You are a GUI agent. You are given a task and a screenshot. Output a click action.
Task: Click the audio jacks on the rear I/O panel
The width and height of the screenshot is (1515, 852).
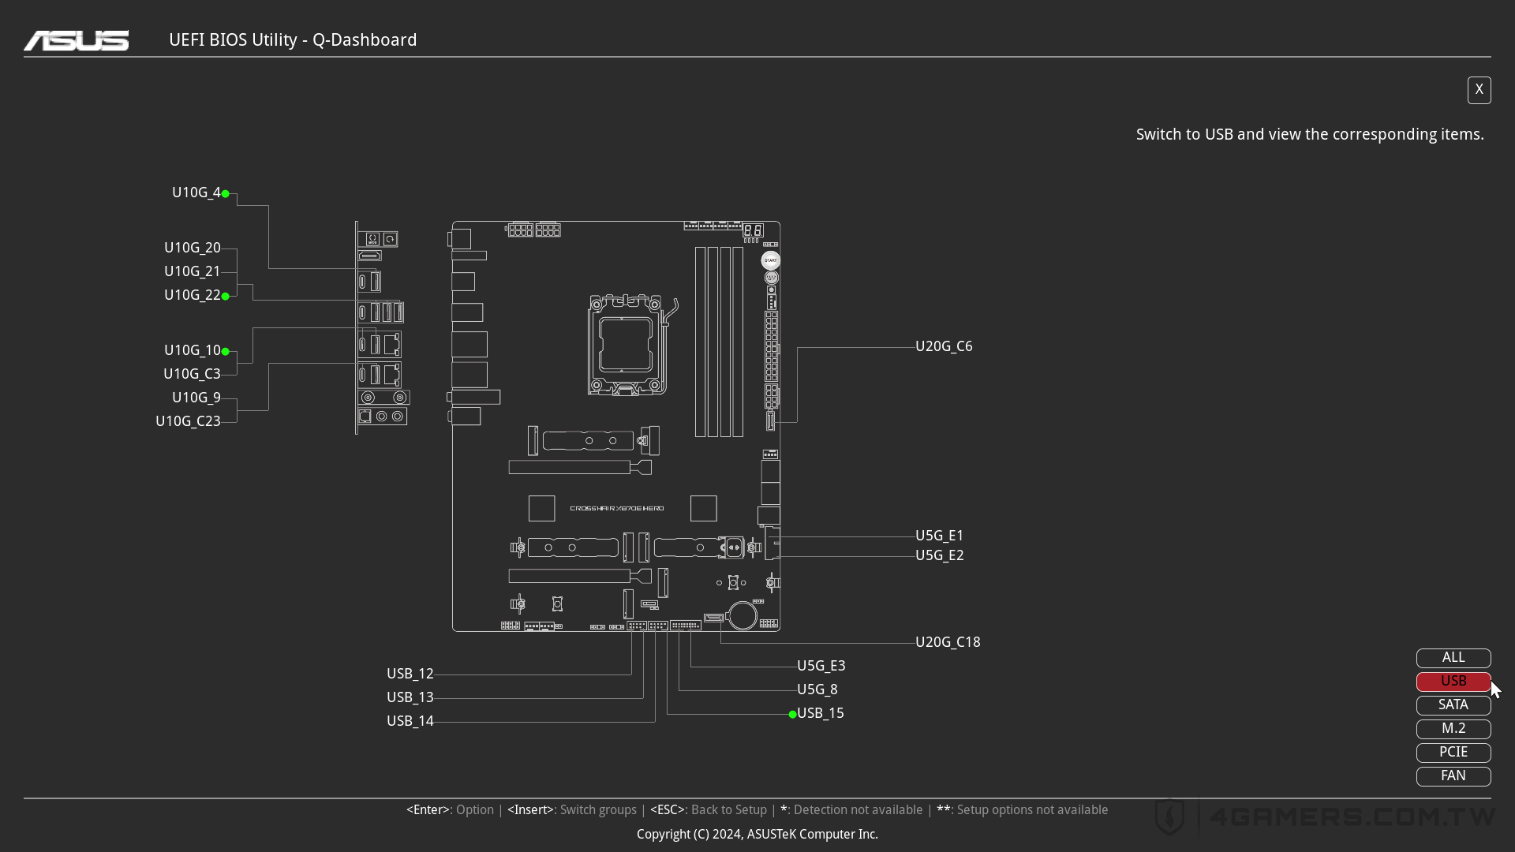(383, 416)
